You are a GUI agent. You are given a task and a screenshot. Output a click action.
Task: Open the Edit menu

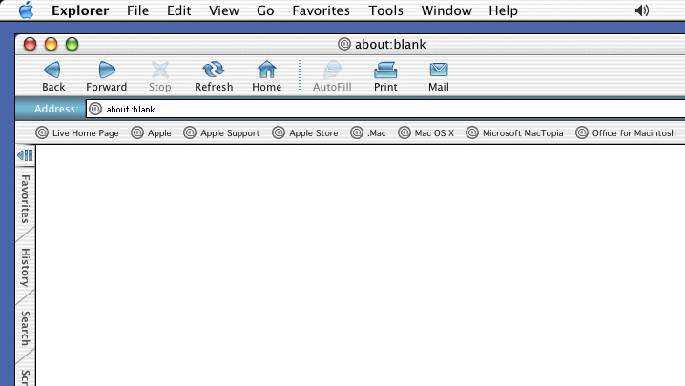click(178, 10)
